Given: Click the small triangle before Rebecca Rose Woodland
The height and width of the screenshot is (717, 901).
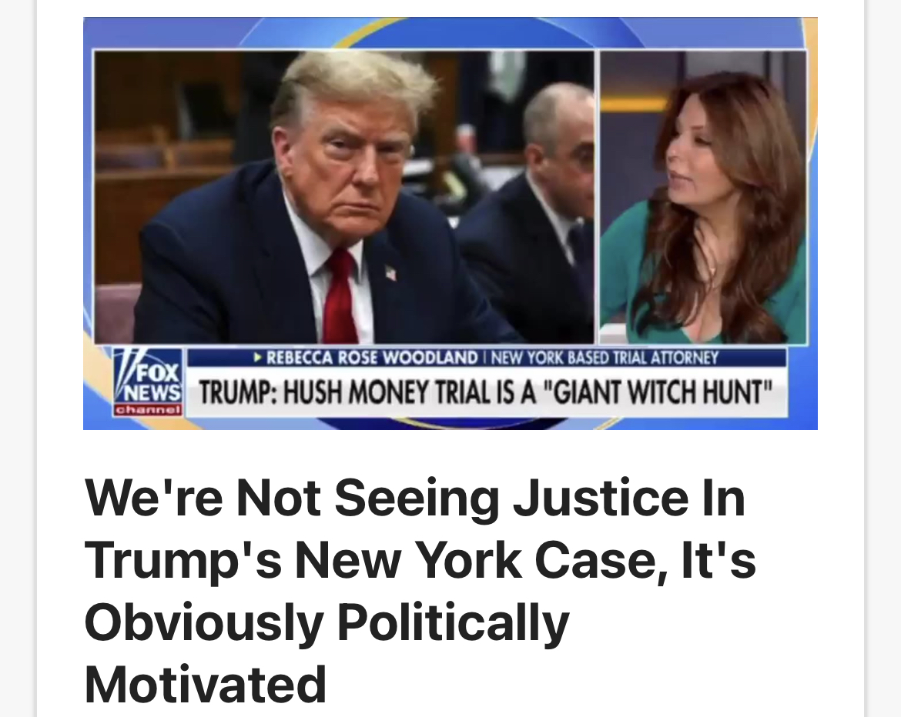Looking at the screenshot, I should click(259, 358).
